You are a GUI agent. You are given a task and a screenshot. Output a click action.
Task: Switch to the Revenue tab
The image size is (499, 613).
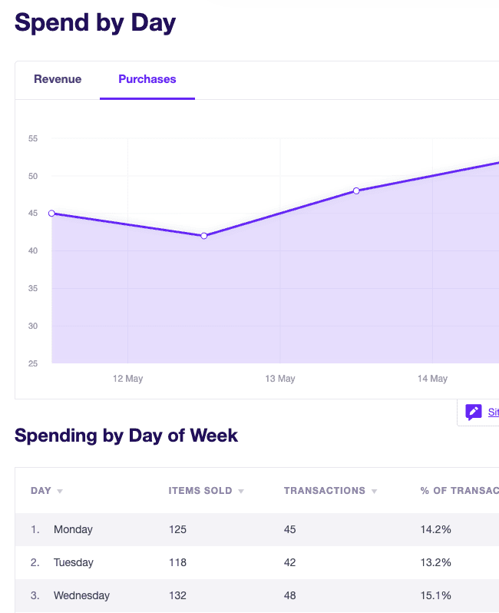[58, 79]
